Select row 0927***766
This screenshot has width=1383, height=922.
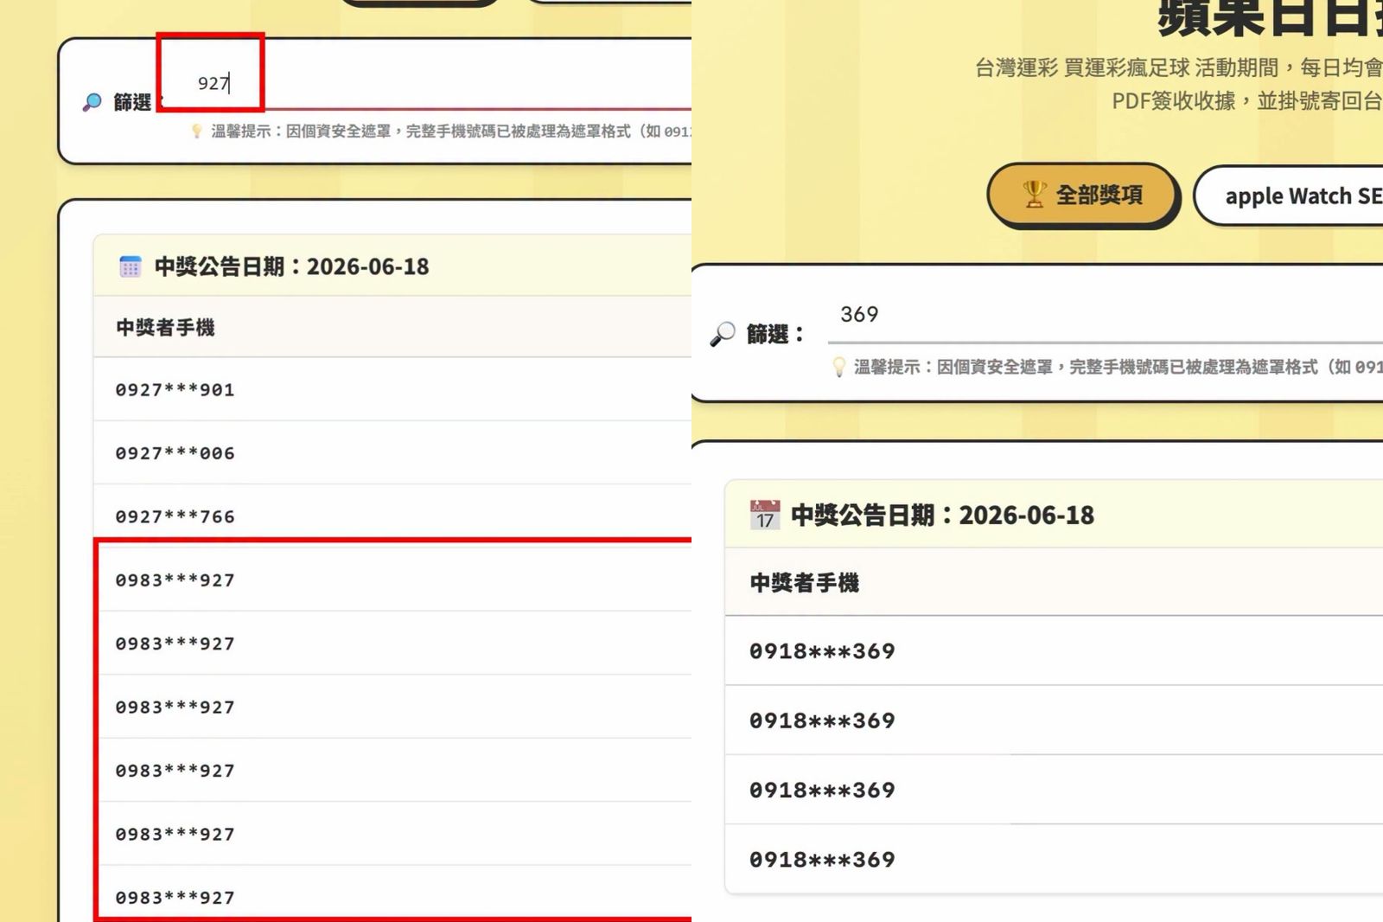392,516
